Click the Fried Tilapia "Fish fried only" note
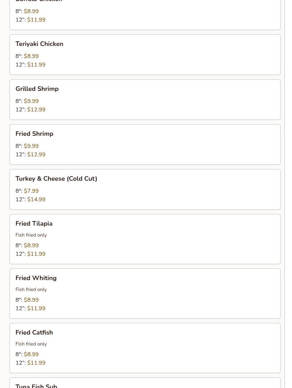Image resolution: width=292 pixels, height=388 pixels. click(31, 235)
